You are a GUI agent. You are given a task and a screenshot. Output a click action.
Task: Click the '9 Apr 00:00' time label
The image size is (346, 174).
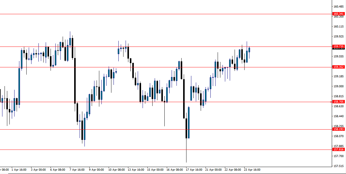97,170
